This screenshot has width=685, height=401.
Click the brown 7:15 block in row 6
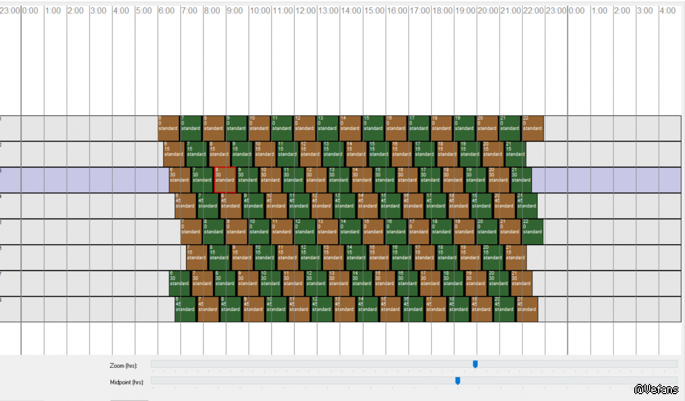coord(196,257)
